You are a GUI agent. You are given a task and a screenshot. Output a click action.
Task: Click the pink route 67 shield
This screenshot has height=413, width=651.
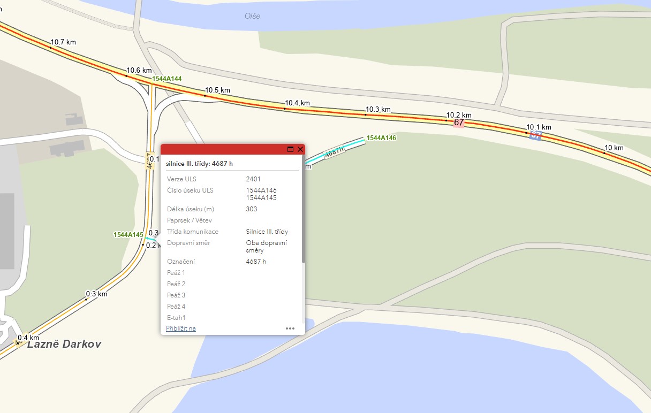(459, 123)
